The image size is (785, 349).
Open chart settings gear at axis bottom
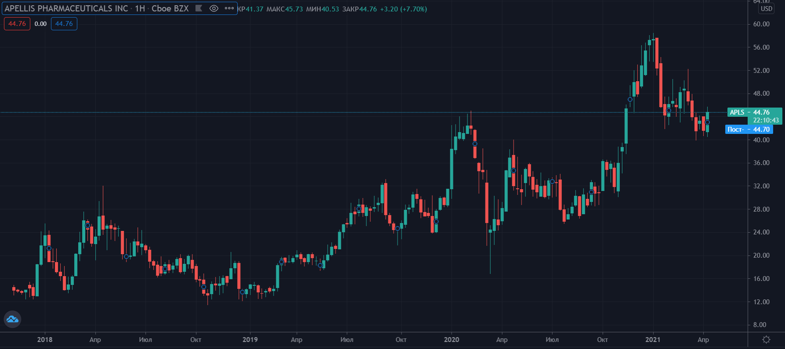coord(767,339)
